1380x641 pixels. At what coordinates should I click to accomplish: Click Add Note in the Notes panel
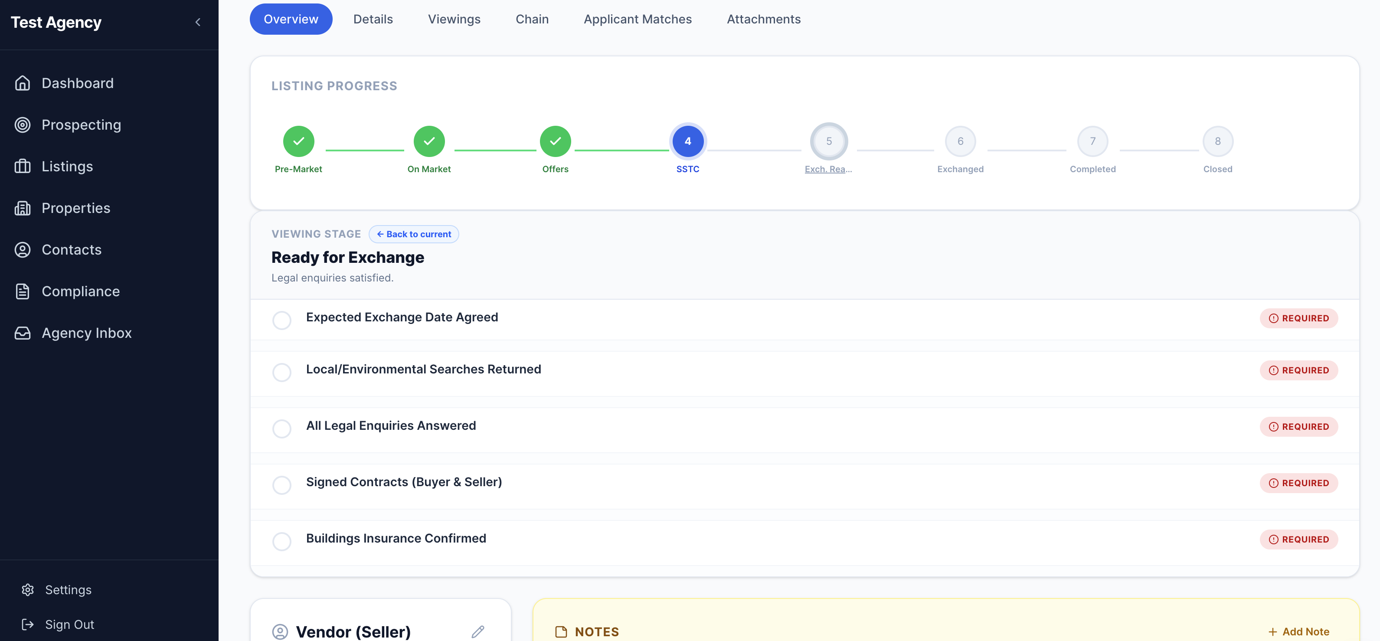coord(1298,631)
